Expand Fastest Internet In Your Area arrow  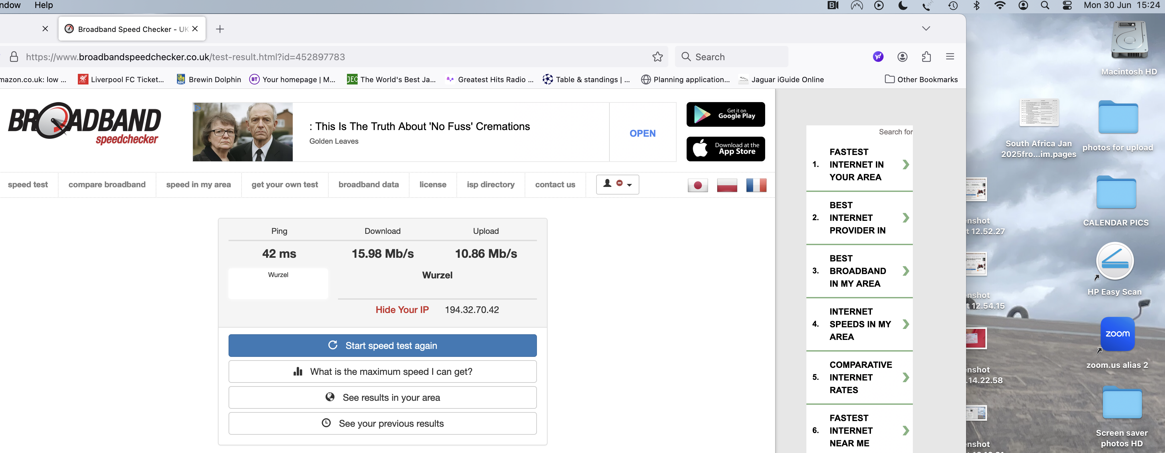(x=906, y=165)
